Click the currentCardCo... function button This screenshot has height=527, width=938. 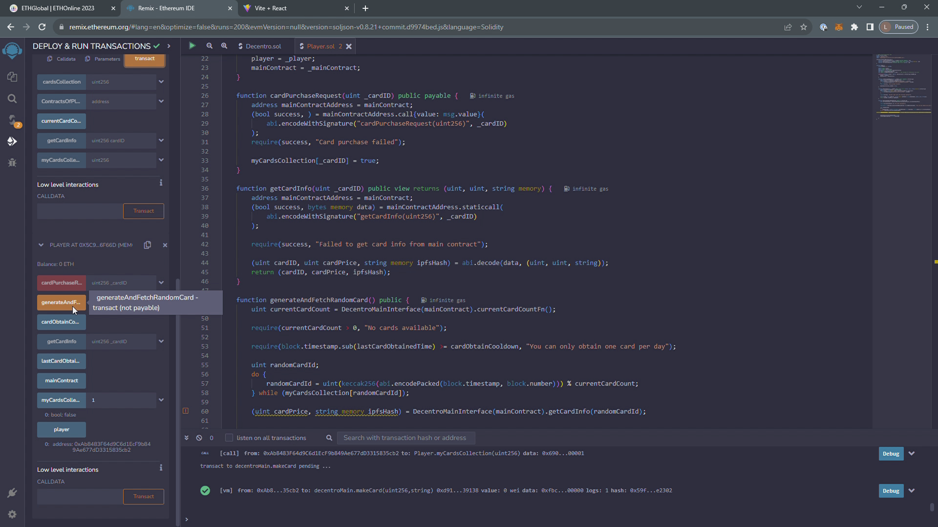point(62,121)
